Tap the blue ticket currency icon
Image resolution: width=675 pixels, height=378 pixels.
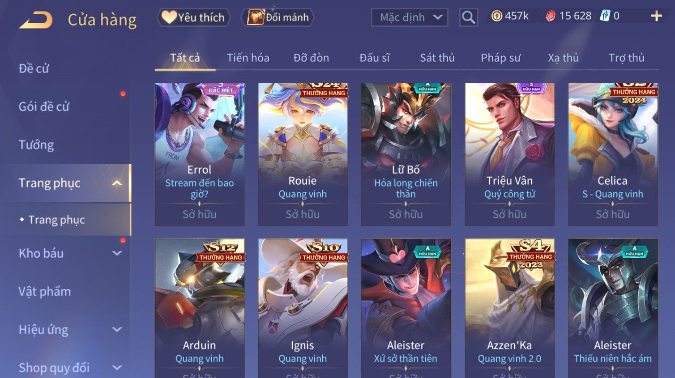[x=605, y=16]
